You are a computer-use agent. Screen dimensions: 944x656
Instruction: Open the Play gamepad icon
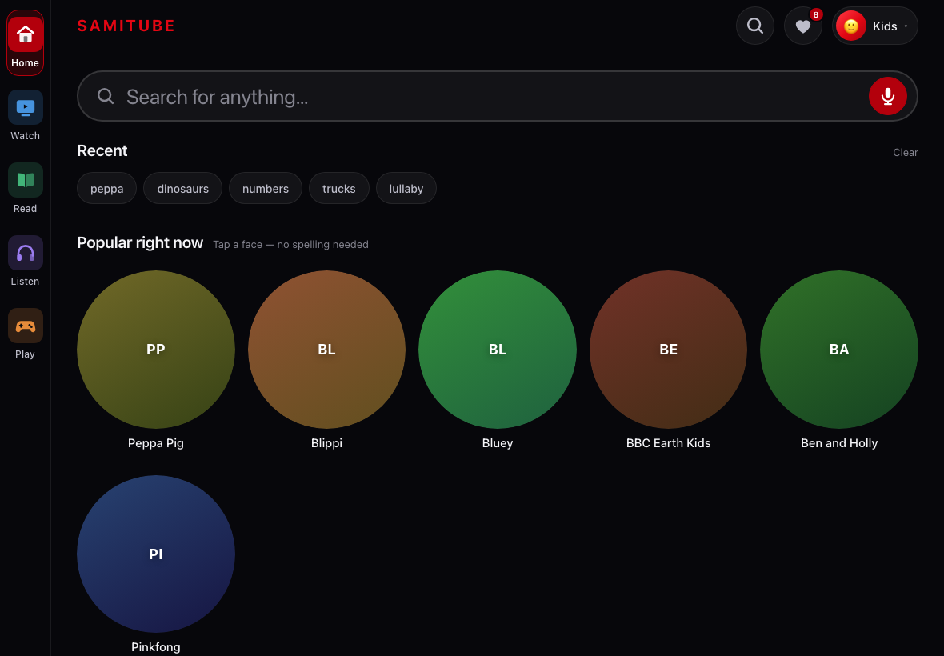26,326
